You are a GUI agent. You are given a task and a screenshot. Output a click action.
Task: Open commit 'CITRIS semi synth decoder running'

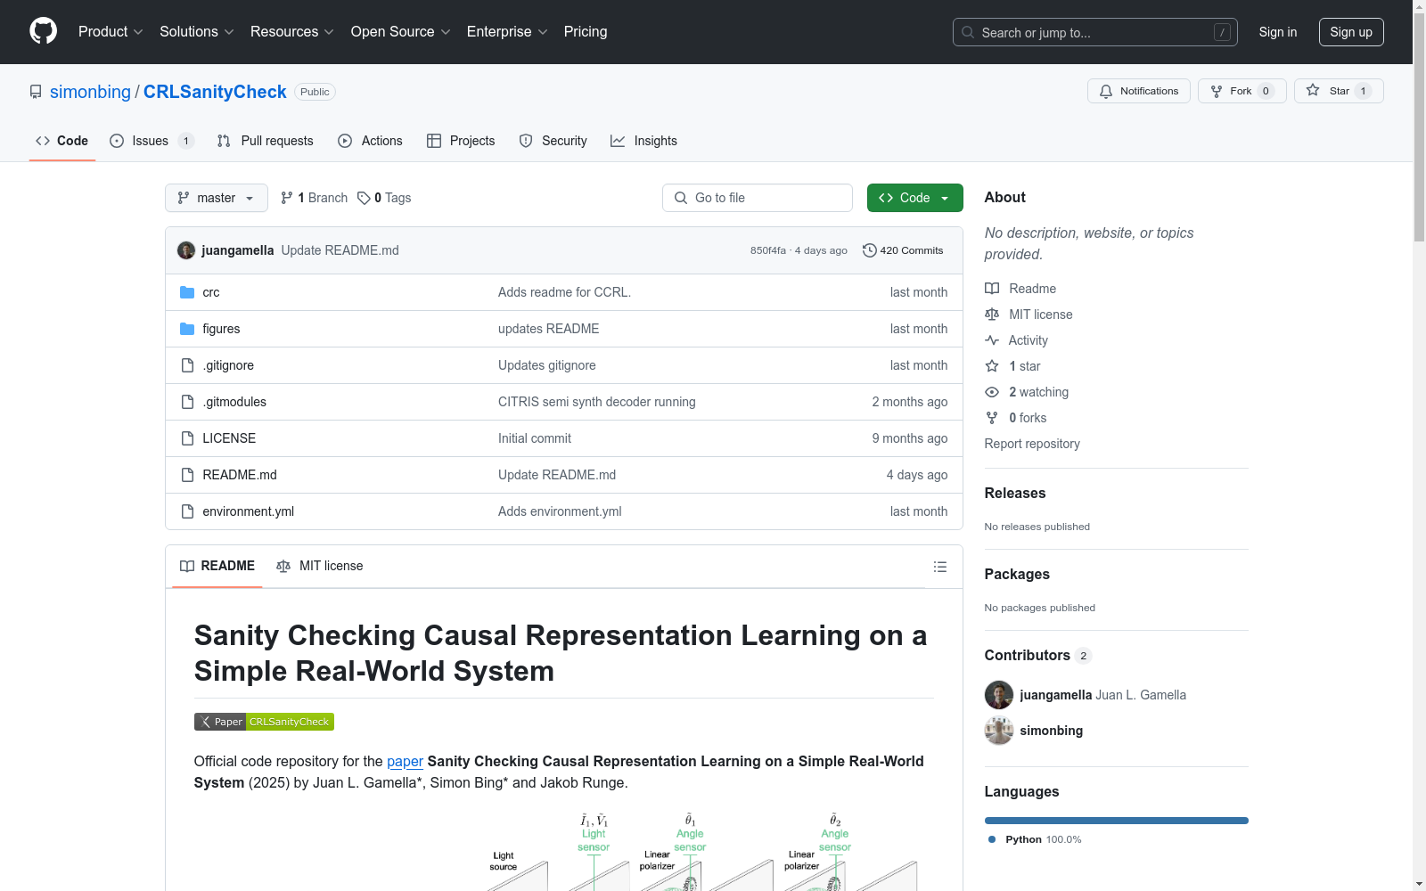pyautogui.click(x=597, y=402)
